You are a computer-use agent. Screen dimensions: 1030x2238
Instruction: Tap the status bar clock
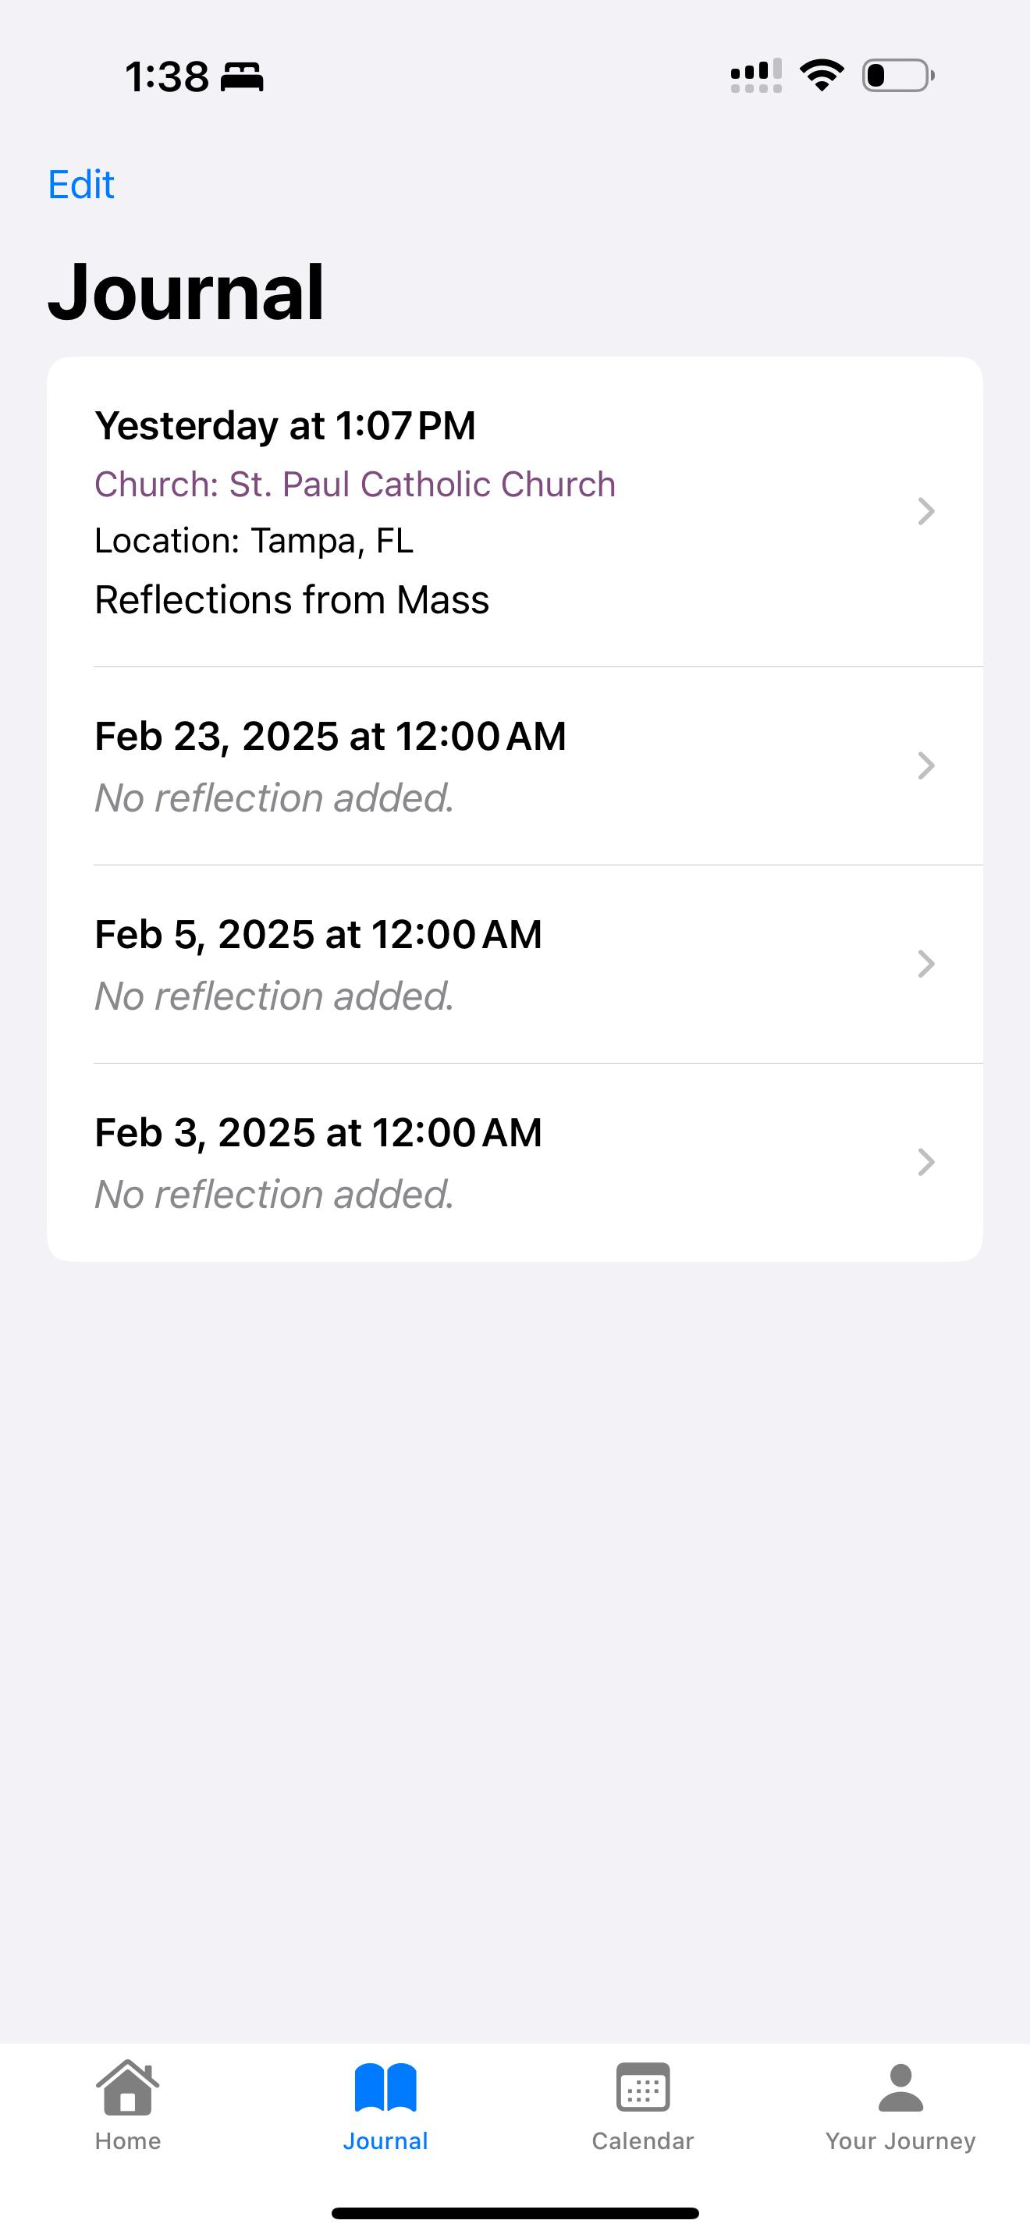coord(167,76)
